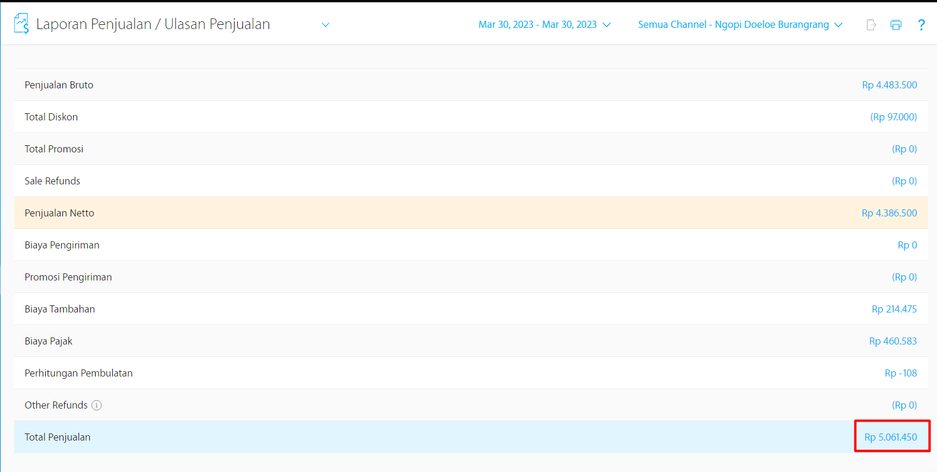Viewport: 937px width, 472px height.
Task: Click the Penjualan Netto amount Rp 4.386.500
Action: pyautogui.click(x=889, y=213)
